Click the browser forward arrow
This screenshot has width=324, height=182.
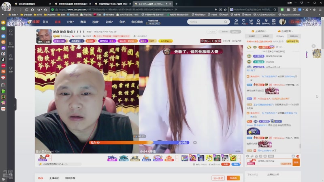coord(20,9)
